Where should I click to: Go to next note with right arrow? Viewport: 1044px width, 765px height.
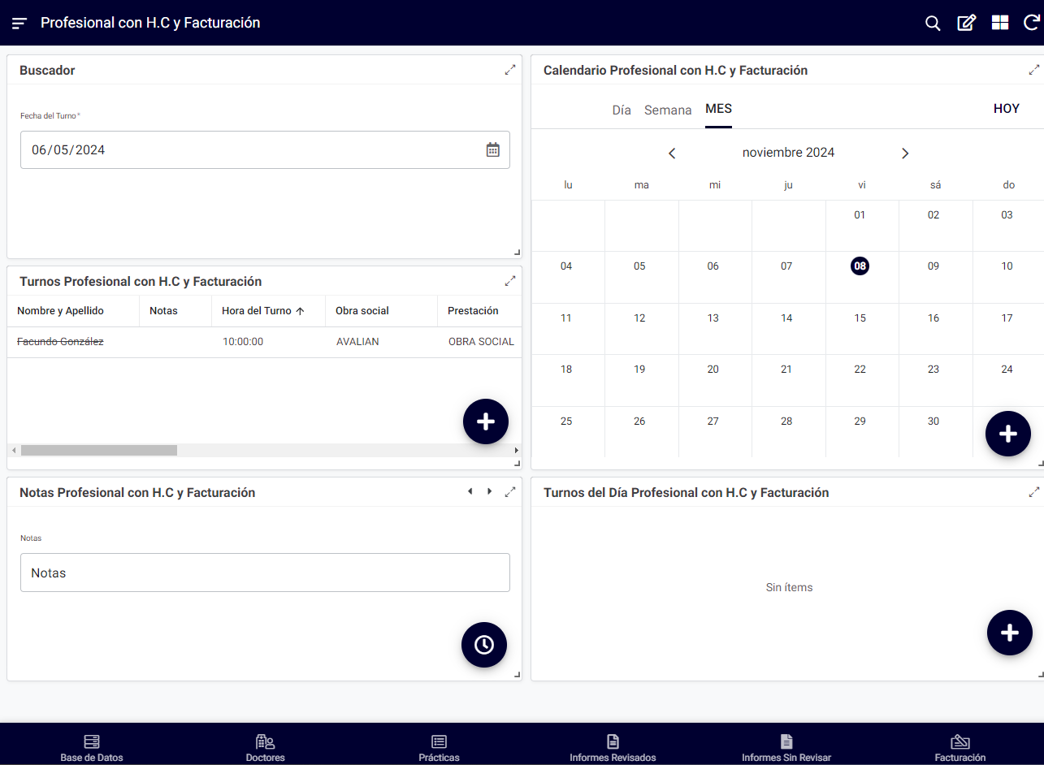tap(489, 491)
